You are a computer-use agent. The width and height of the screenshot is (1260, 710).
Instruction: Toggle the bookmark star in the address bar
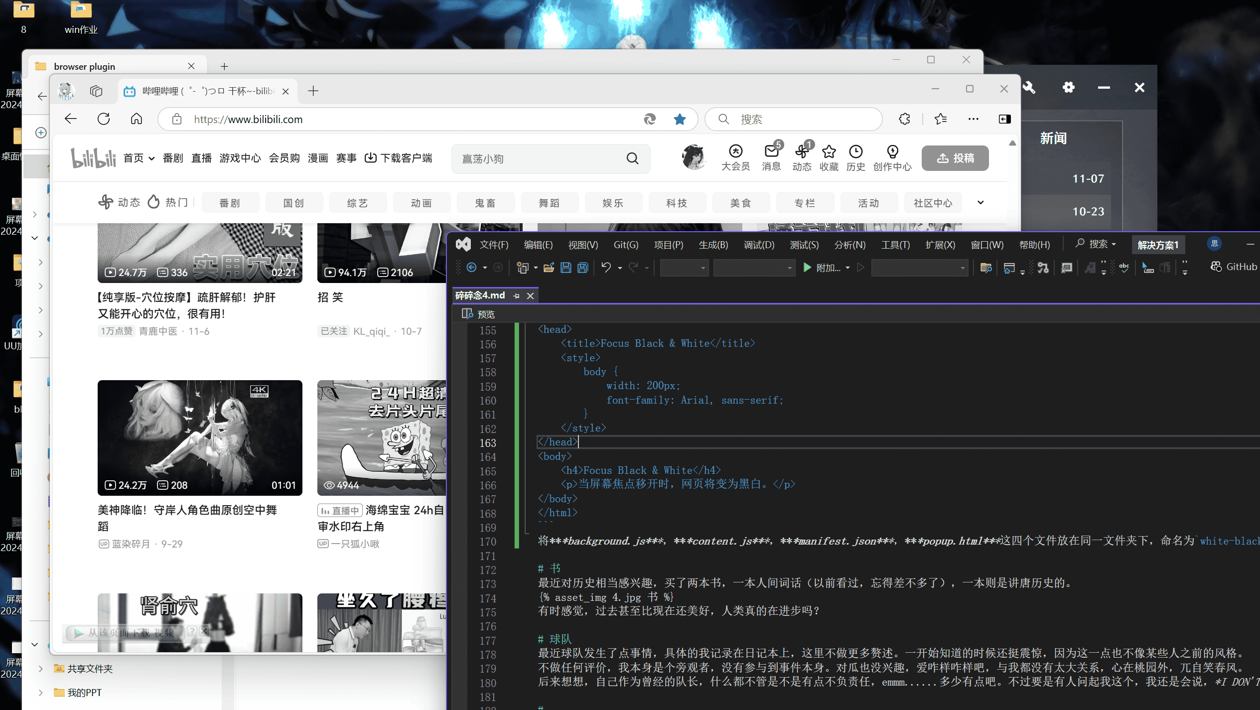tap(680, 119)
